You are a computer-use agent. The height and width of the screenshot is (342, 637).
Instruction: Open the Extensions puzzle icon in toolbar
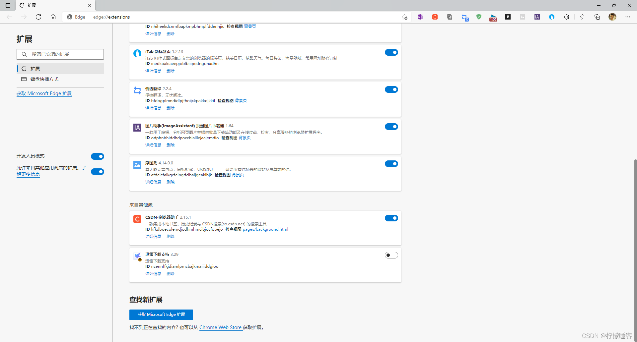[566, 17]
